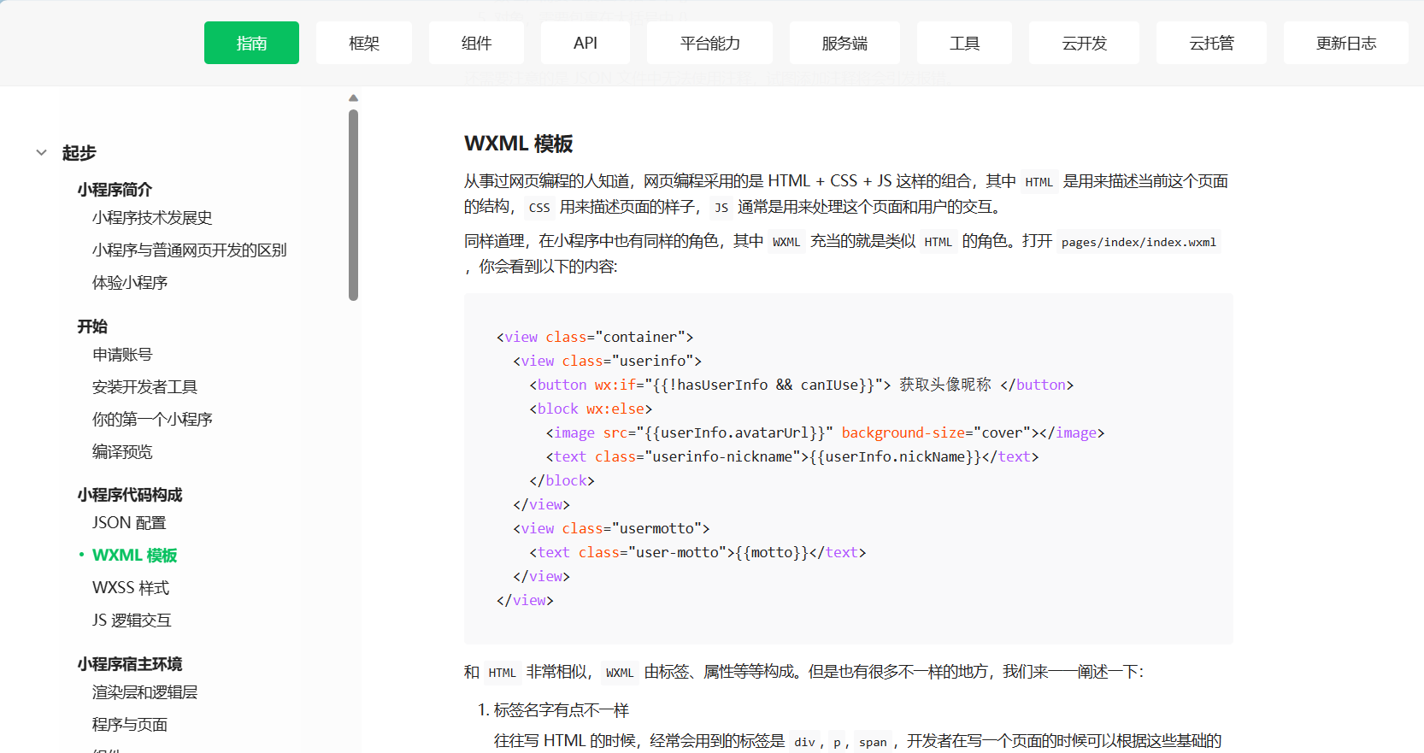Click the user-motto text code line
This screenshot has width=1424, height=753.
click(x=697, y=552)
